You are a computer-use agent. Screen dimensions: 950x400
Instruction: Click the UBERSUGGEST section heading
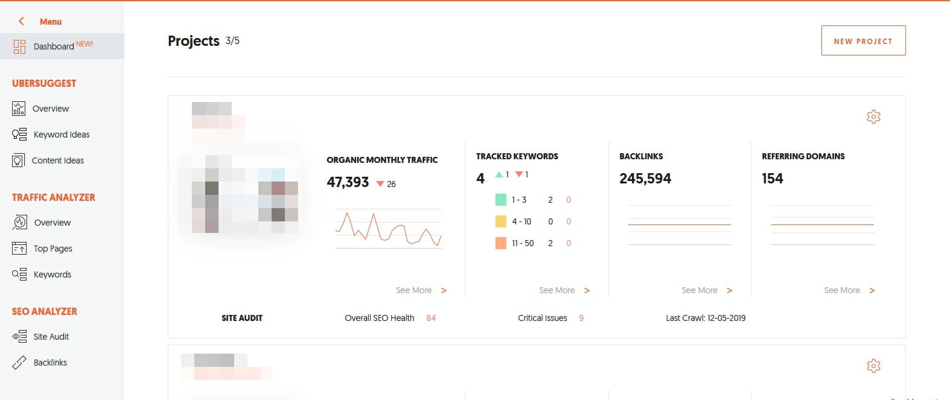click(44, 83)
